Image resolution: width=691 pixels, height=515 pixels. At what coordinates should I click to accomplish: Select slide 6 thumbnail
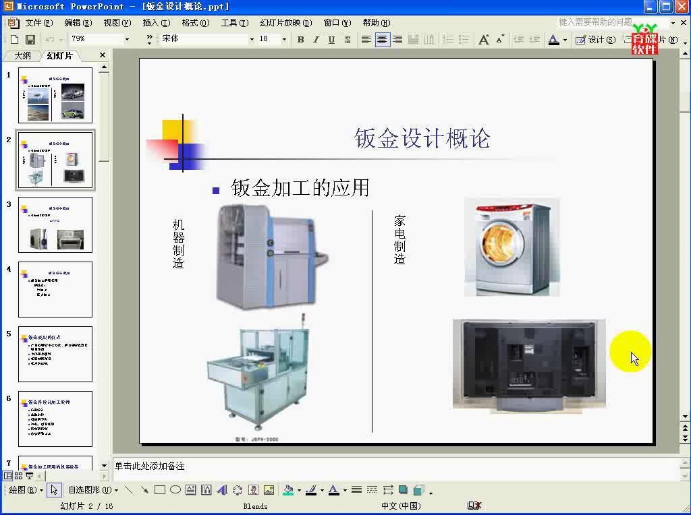click(55, 419)
